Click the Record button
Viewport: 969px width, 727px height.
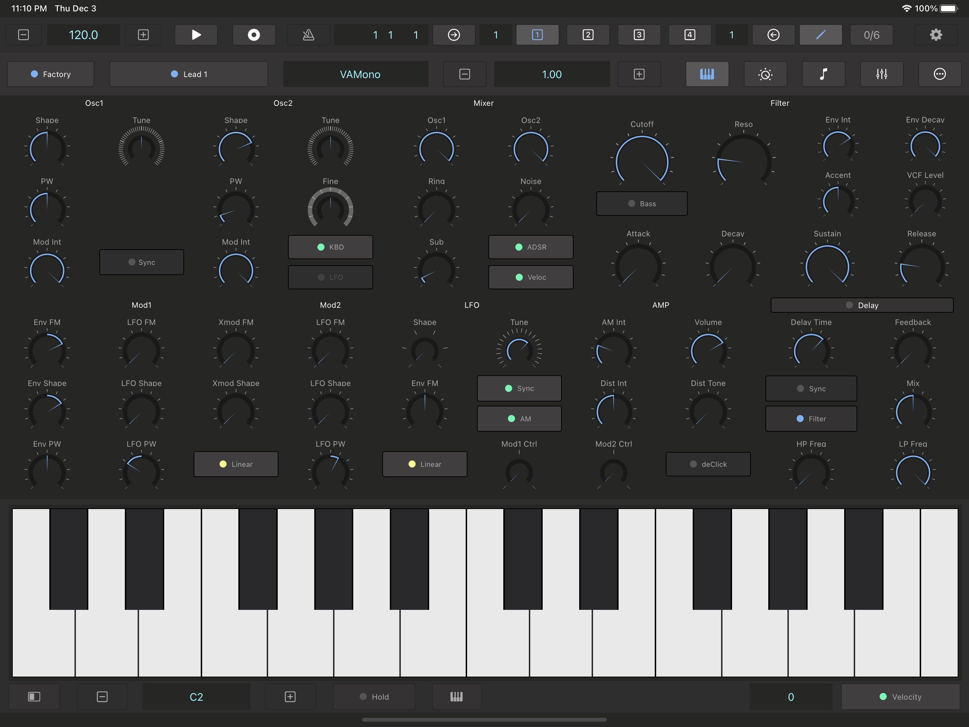pyautogui.click(x=254, y=35)
